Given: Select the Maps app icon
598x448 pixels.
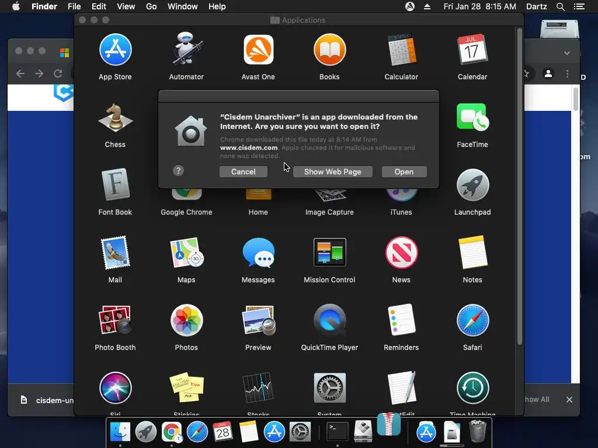Looking at the screenshot, I should pos(186,253).
